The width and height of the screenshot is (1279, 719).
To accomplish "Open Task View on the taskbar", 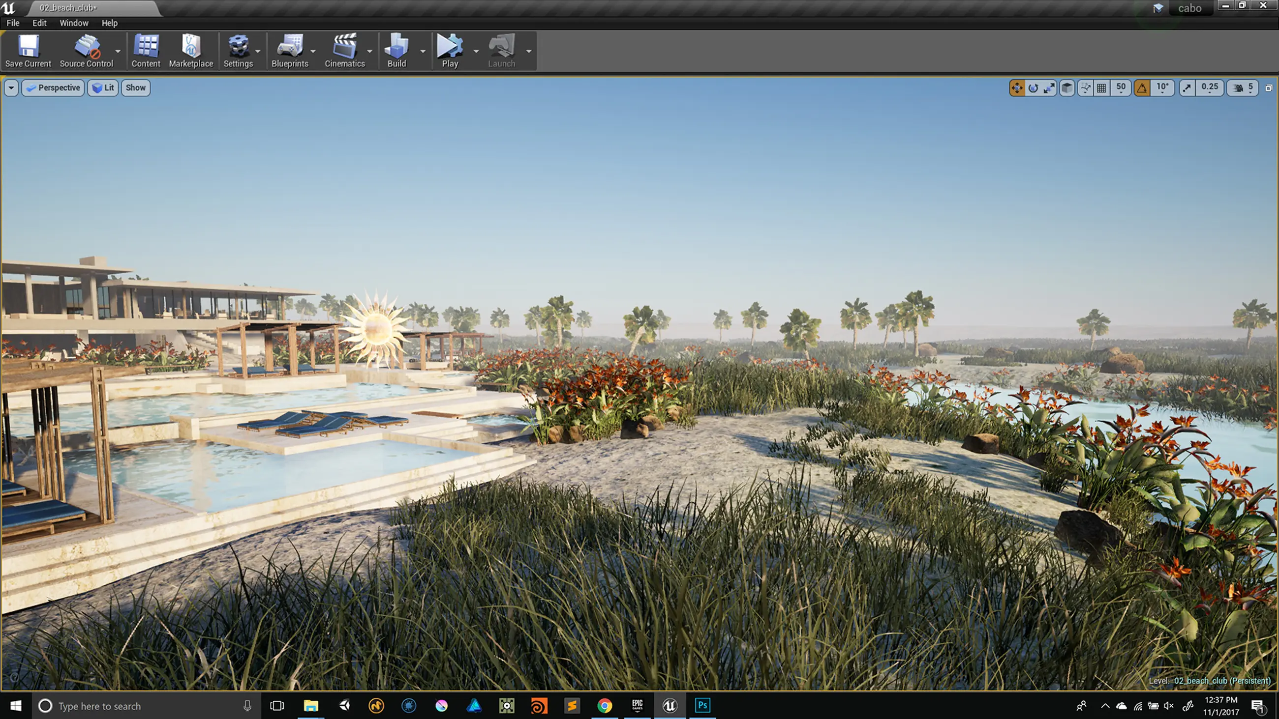I will pos(277,706).
